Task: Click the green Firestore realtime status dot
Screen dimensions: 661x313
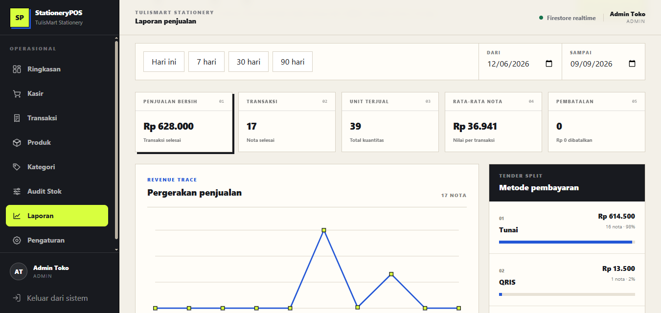Action: pos(541,18)
